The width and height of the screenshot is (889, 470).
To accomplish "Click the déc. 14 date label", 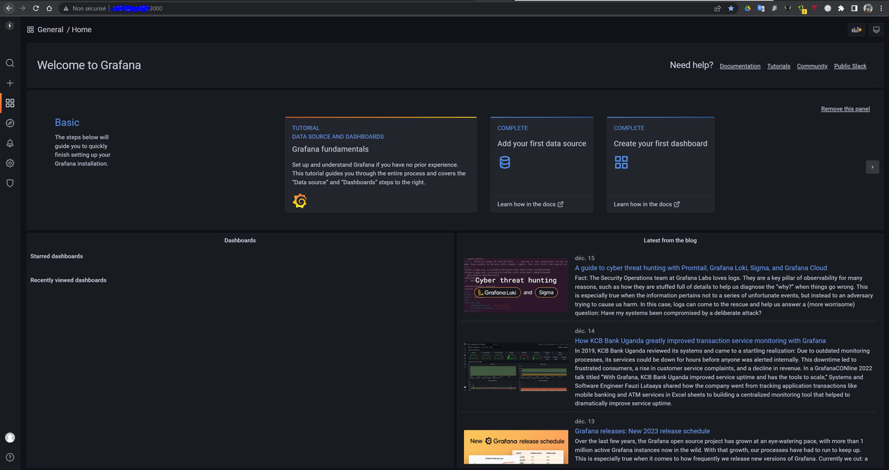I will click(585, 331).
